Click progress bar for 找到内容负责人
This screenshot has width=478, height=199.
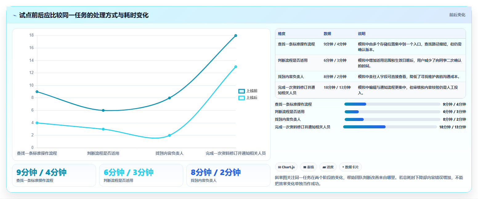point(392,119)
